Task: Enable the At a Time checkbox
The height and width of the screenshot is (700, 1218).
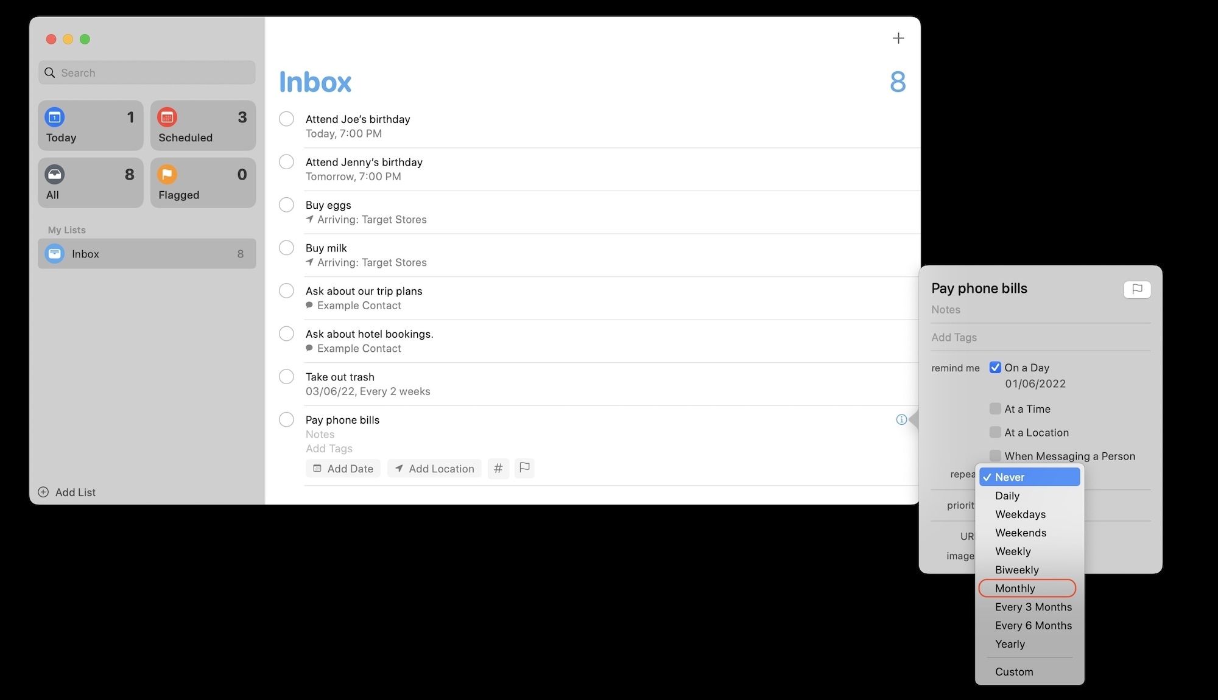Action: coord(995,408)
